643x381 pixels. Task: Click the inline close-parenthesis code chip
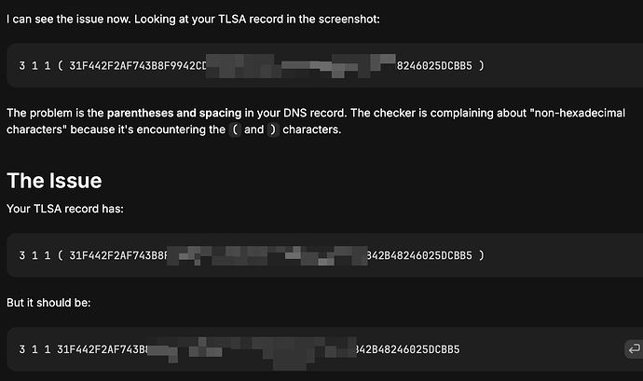[x=273, y=129]
